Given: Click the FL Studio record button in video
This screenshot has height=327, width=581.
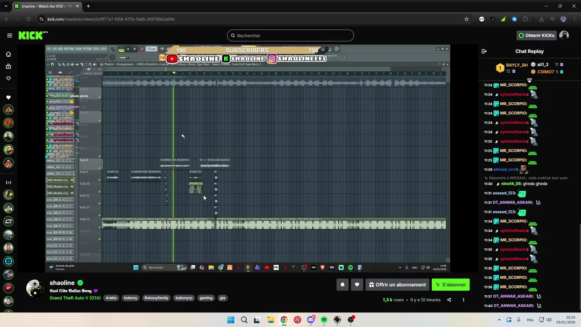Looking at the screenshot, I should coord(142,49).
